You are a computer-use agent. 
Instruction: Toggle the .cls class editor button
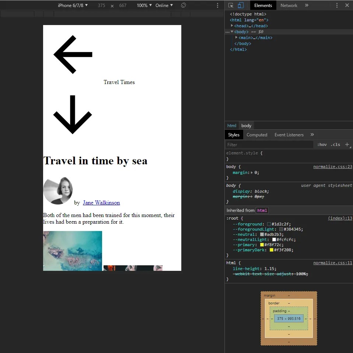[335, 144]
